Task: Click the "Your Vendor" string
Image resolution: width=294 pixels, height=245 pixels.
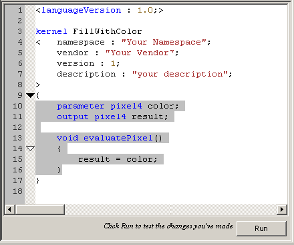Action: [x=140, y=53]
